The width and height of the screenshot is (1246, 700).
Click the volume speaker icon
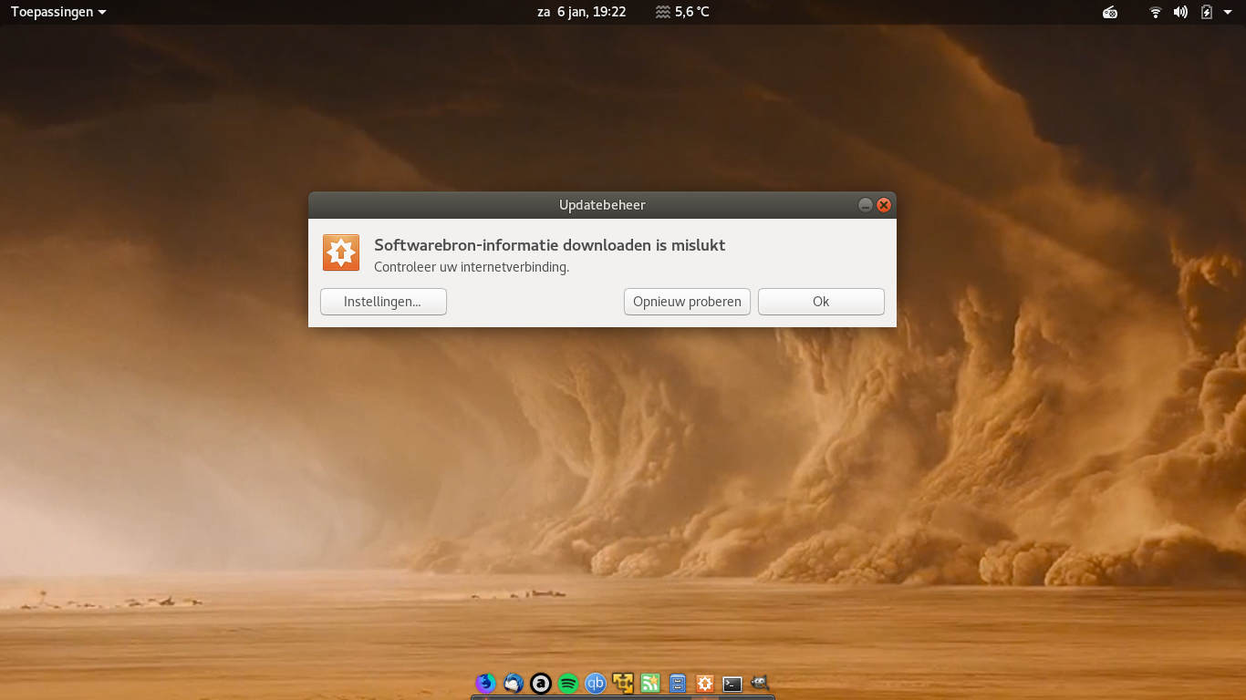(1180, 12)
